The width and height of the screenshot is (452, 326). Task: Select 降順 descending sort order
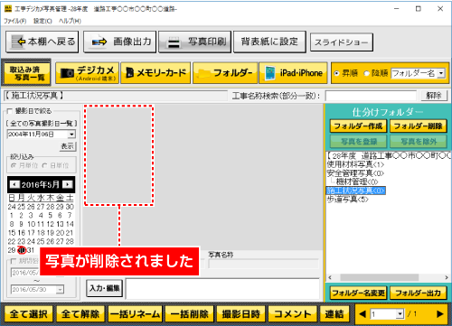366,73
